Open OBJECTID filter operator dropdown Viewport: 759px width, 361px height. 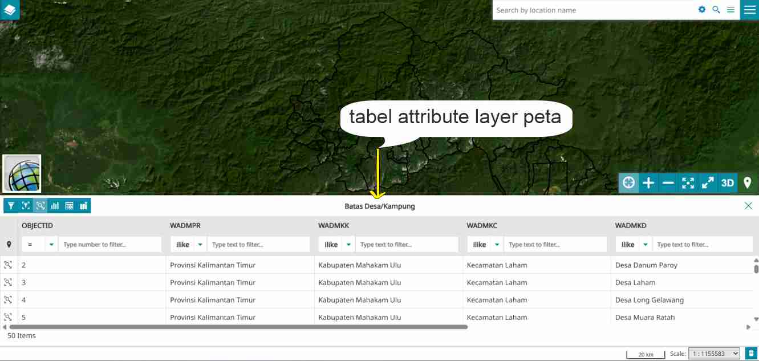coord(51,245)
